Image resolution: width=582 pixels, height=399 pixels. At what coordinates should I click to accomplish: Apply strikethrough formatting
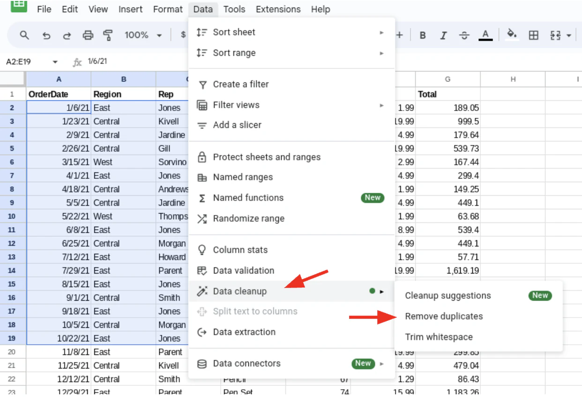464,35
